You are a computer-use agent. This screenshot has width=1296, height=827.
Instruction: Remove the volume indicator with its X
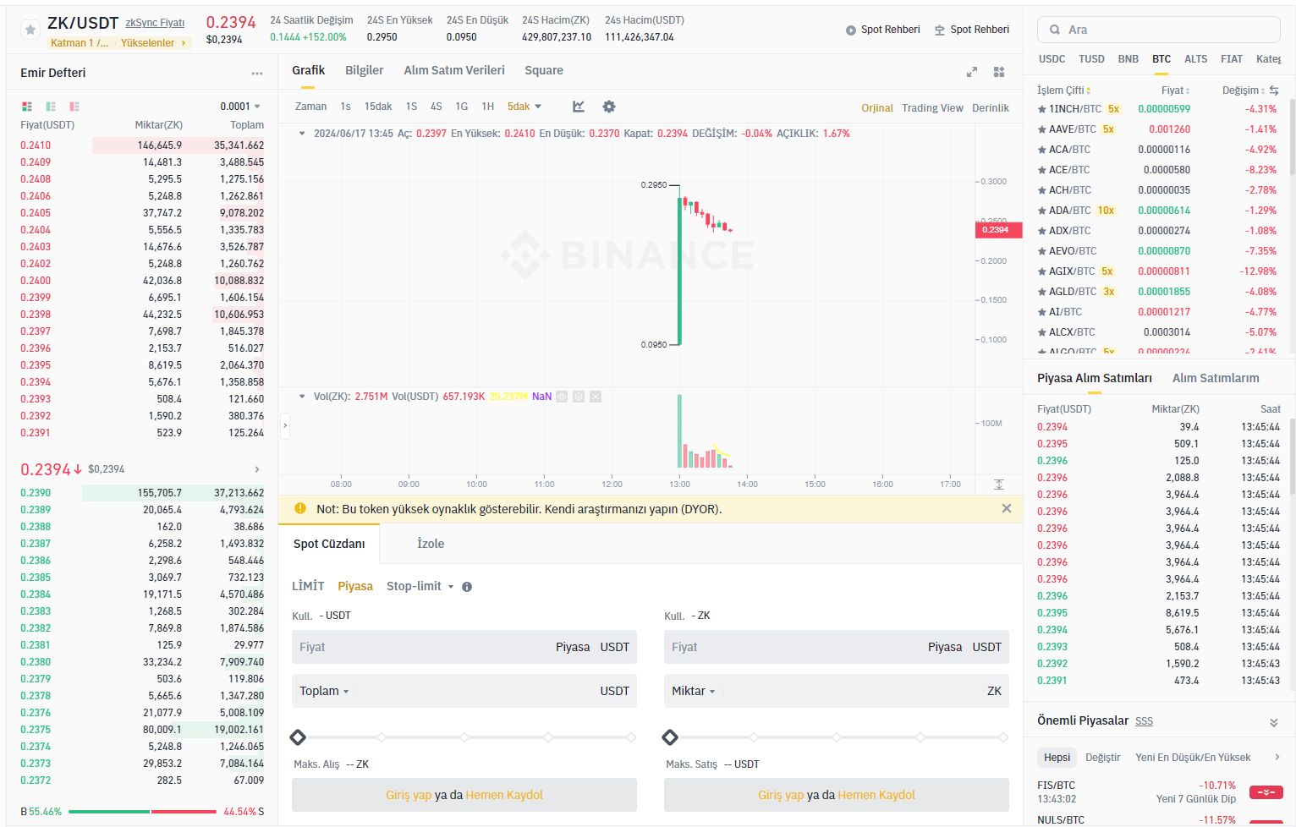(x=596, y=397)
